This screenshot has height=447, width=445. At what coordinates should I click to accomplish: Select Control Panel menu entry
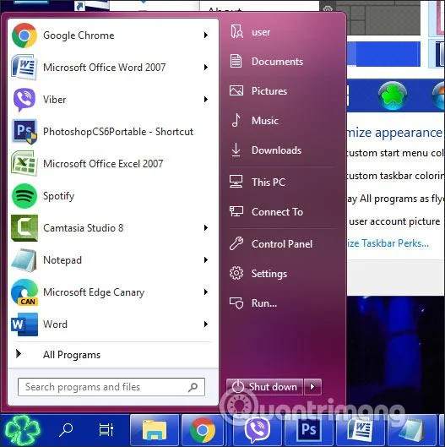click(x=282, y=243)
